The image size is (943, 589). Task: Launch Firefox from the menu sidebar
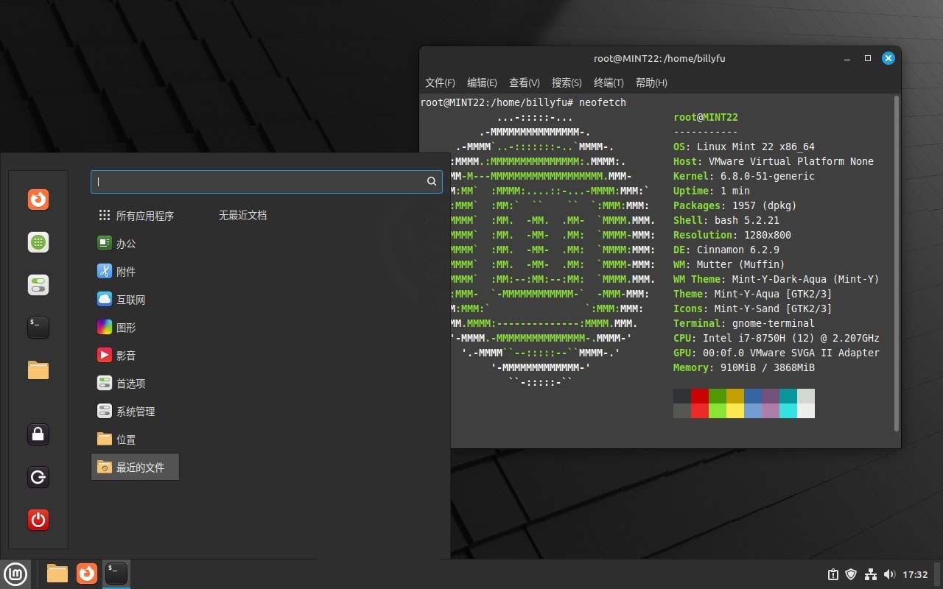38,199
